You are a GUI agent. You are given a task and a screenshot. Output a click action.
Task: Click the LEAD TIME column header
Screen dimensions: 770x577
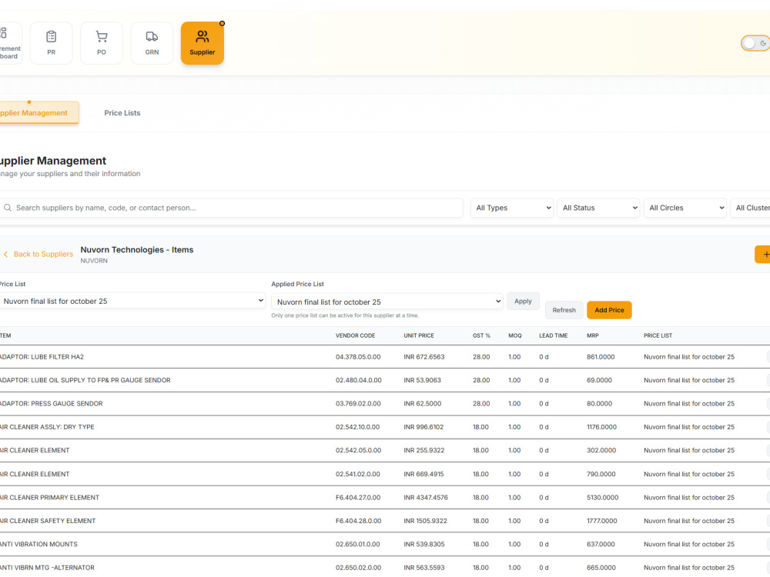[x=554, y=335]
